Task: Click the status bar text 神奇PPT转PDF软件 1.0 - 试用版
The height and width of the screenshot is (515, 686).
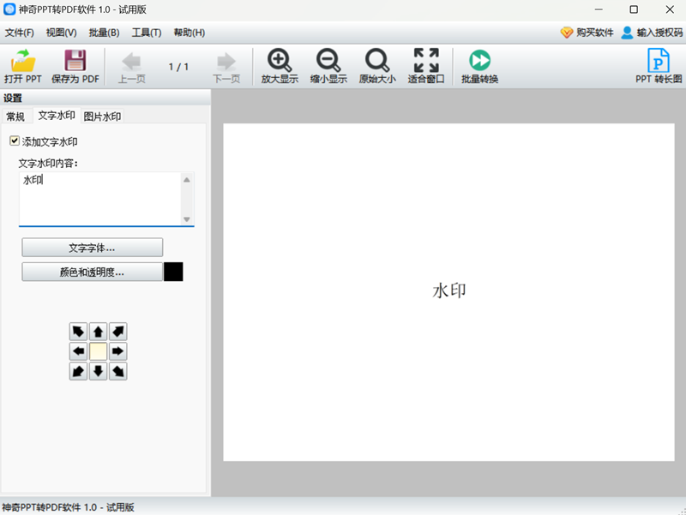Action: click(69, 507)
